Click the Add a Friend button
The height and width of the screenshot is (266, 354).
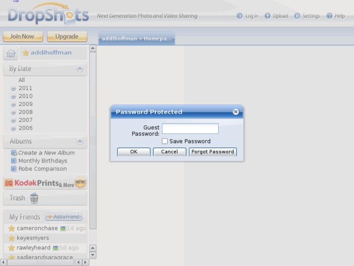point(64,217)
